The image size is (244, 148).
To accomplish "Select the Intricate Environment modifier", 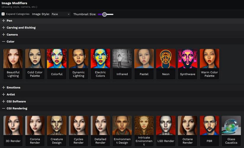I will 144,131.
